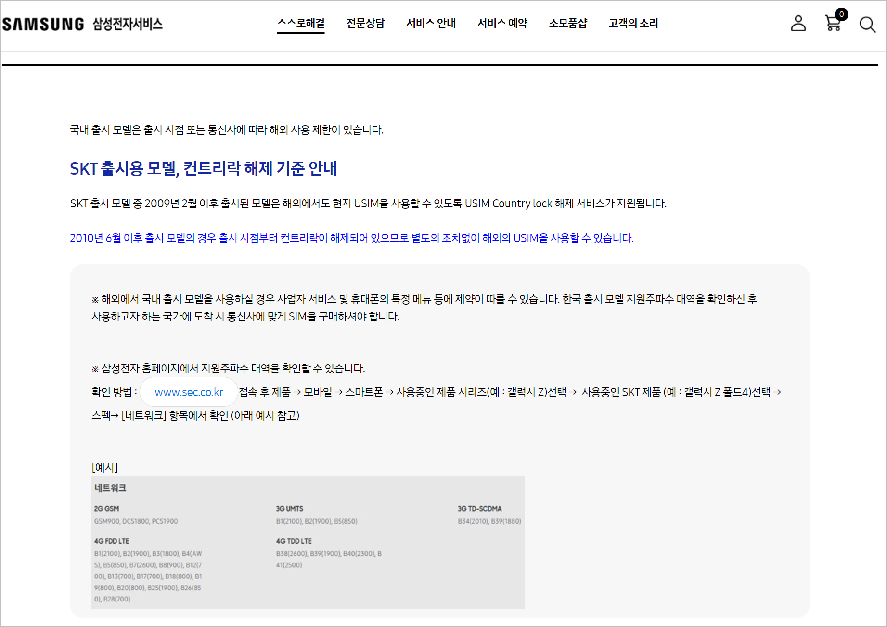Open the 소모품샵 menu

tap(568, 23)
